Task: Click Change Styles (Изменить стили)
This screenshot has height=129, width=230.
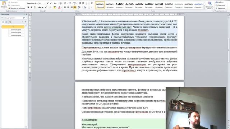Action: click(x=210, y=5)
